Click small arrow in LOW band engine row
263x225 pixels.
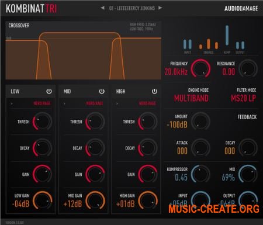(x=12, y=103)
